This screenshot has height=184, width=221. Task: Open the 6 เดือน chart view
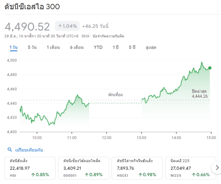coord(77,48)
